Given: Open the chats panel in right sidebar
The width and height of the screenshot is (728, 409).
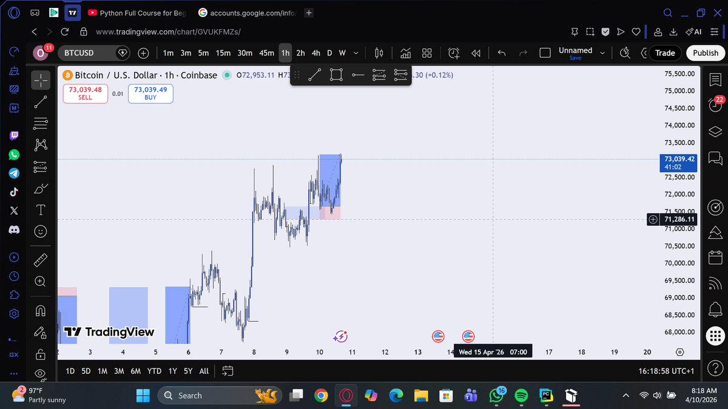Looking at the screenshot, I should pos(715,159).
